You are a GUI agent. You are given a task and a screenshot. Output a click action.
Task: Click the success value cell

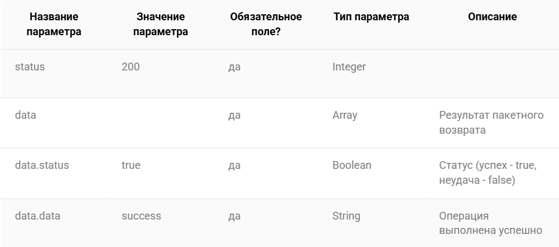click(141, 216)
